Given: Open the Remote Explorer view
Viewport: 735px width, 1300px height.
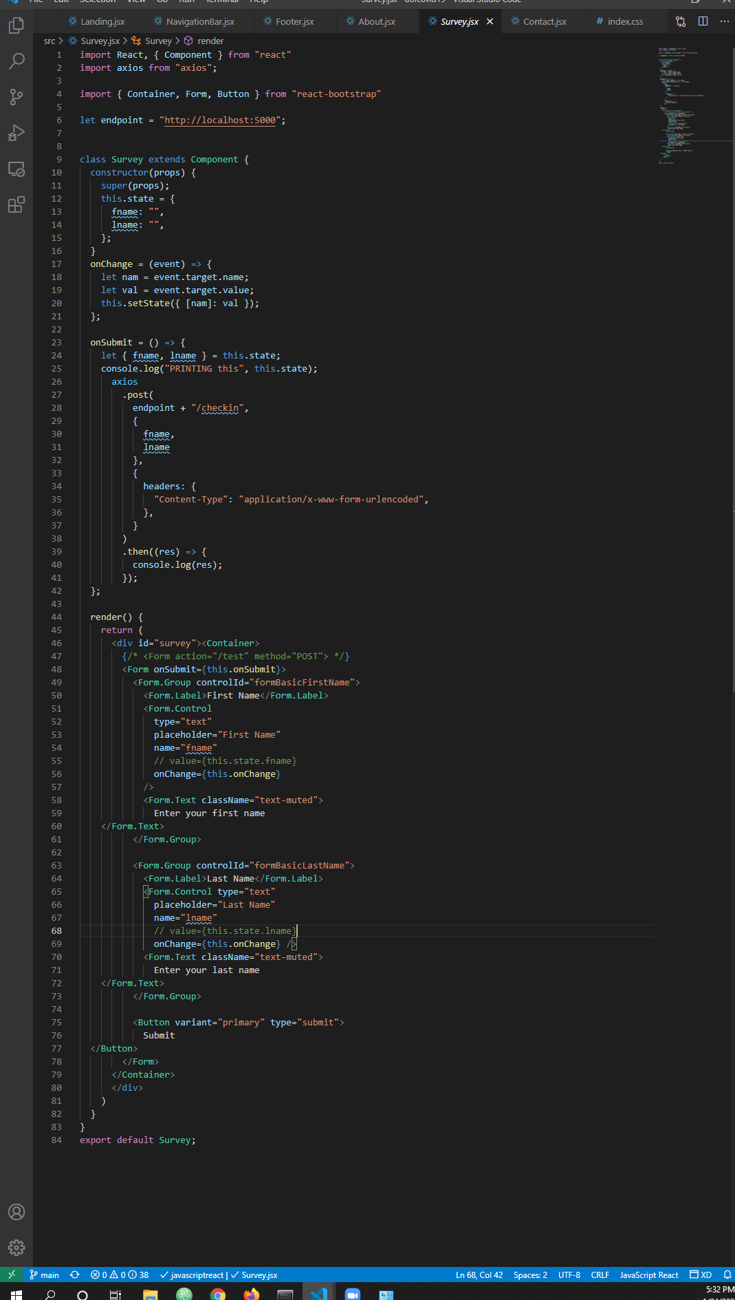Looking at the screenshot, I should pos(17,169).
